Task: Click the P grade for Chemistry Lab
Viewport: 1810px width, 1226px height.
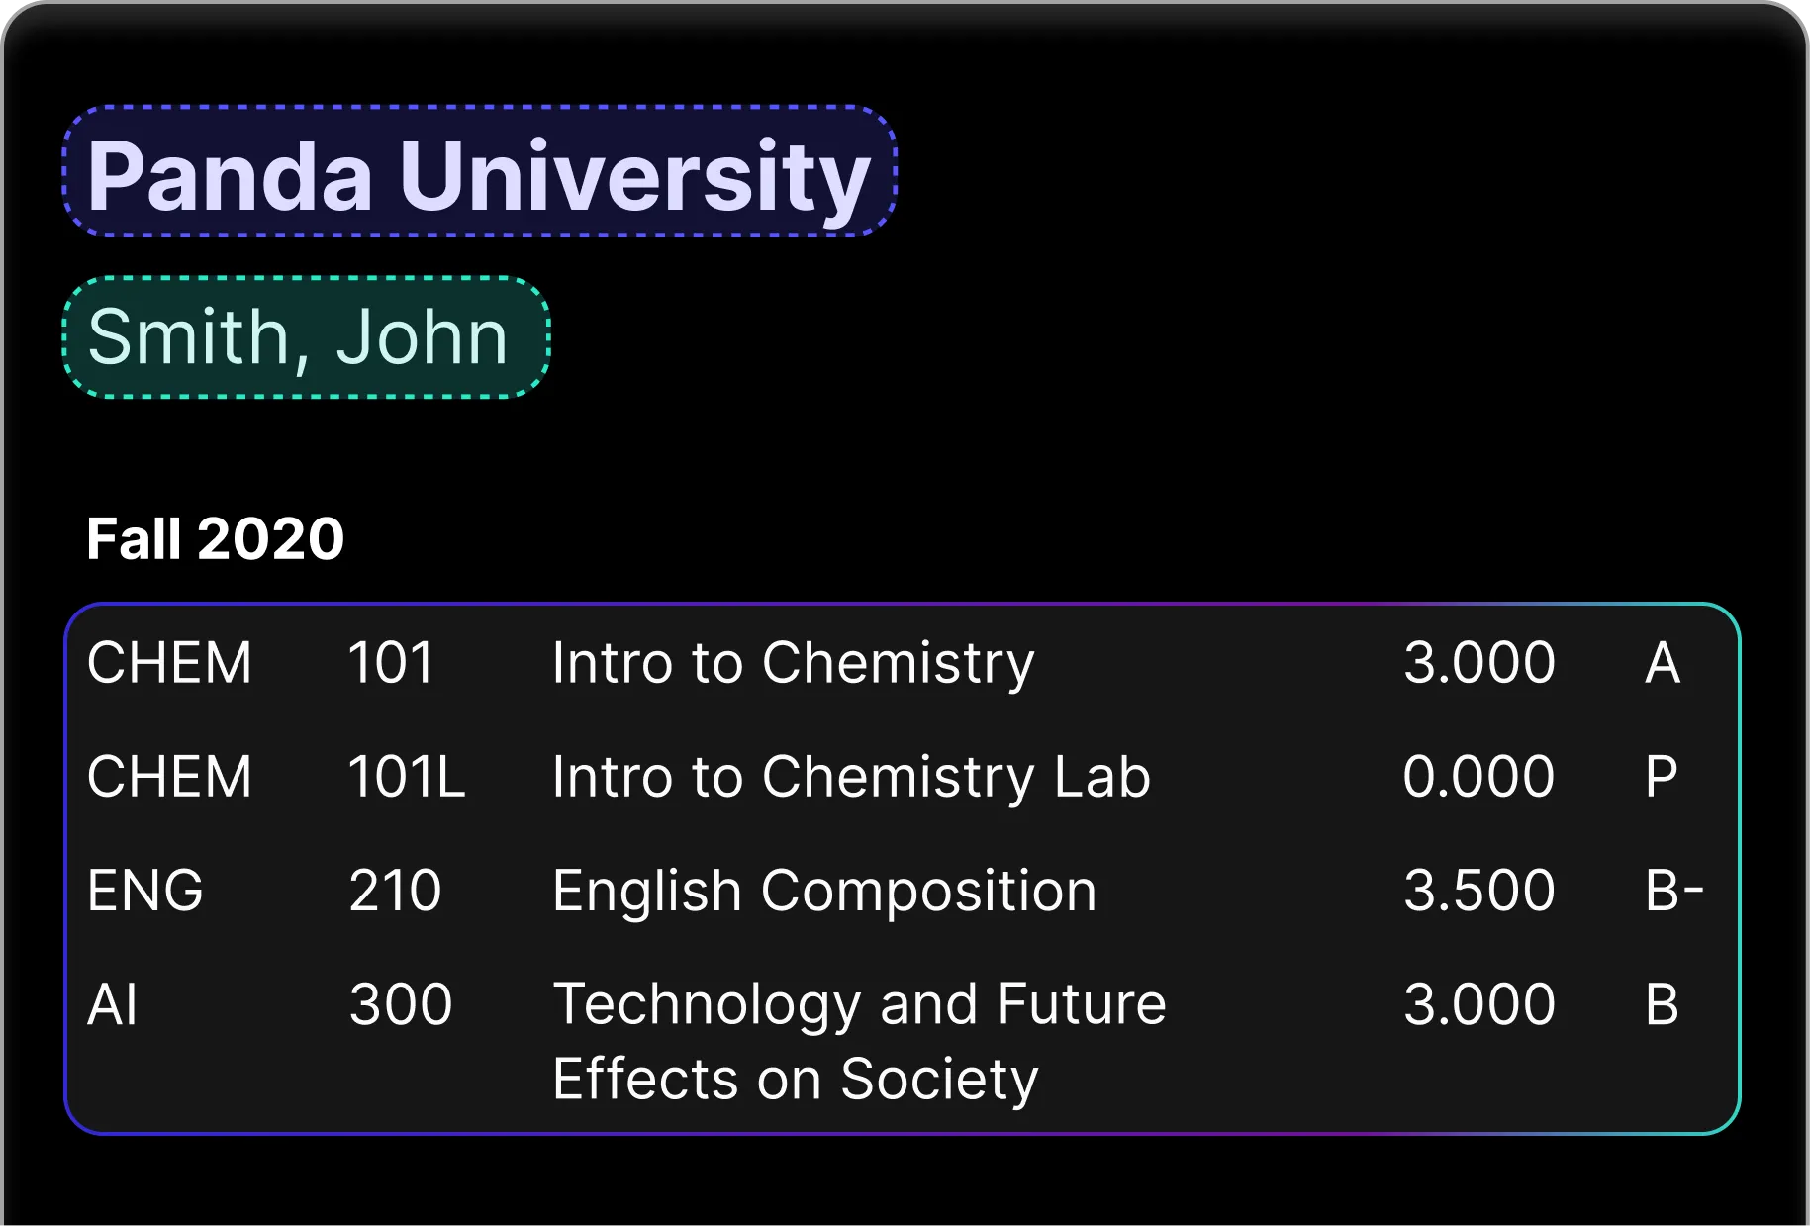Action: pos(1661,776)
